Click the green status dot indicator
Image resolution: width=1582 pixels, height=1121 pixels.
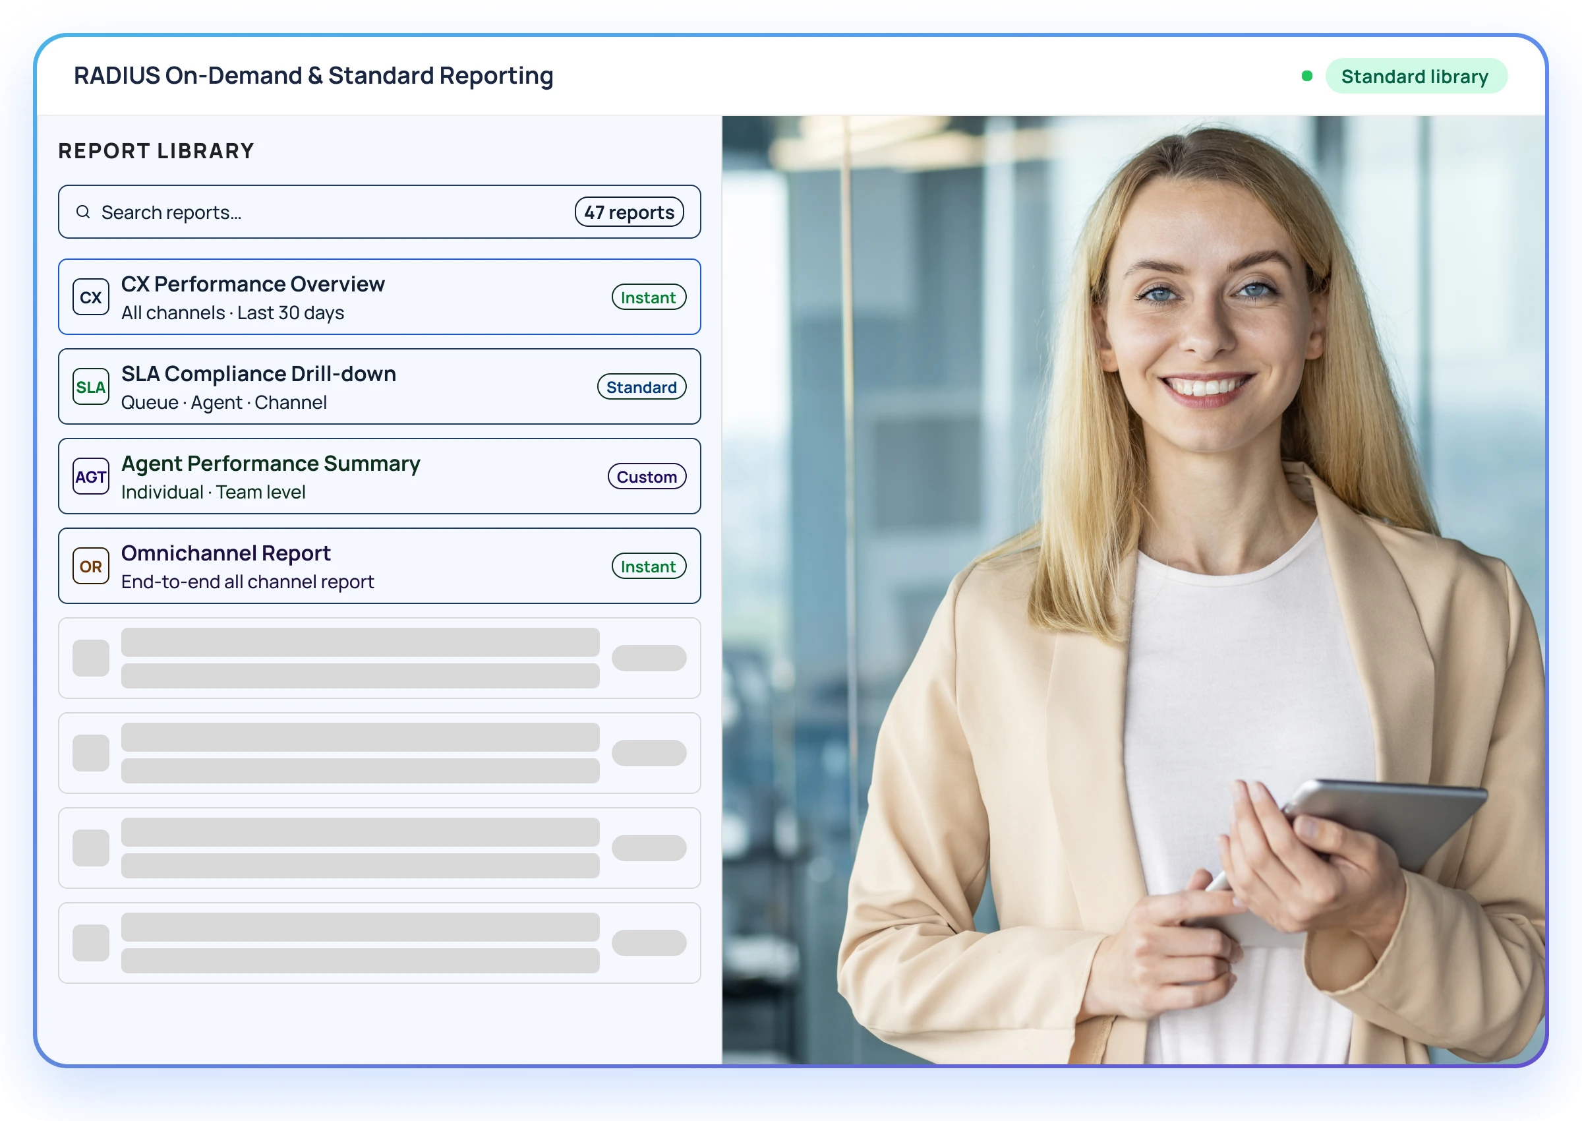pos(1306,76)
